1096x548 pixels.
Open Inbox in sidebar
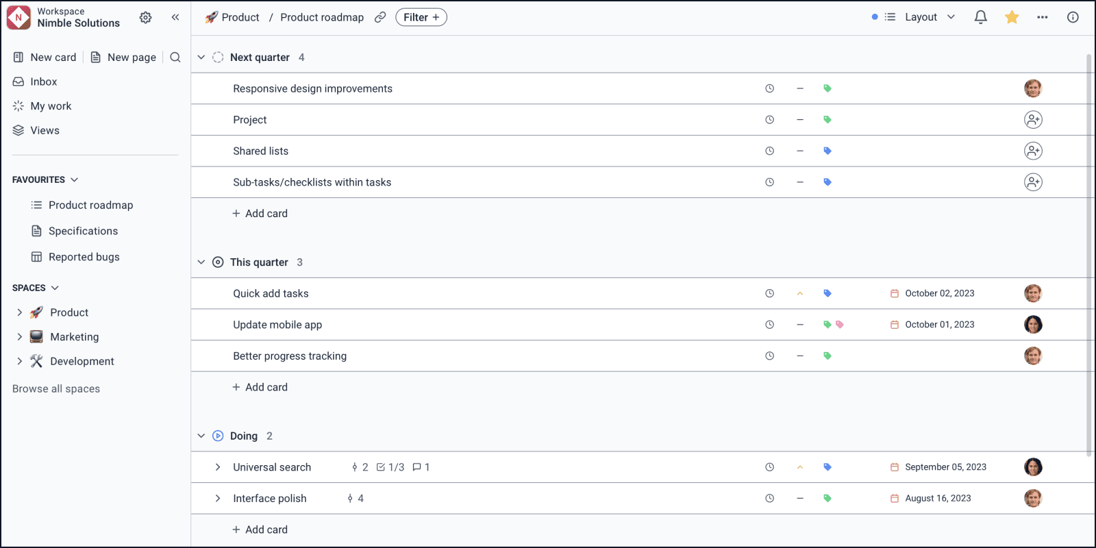click(x=35, y=82)
